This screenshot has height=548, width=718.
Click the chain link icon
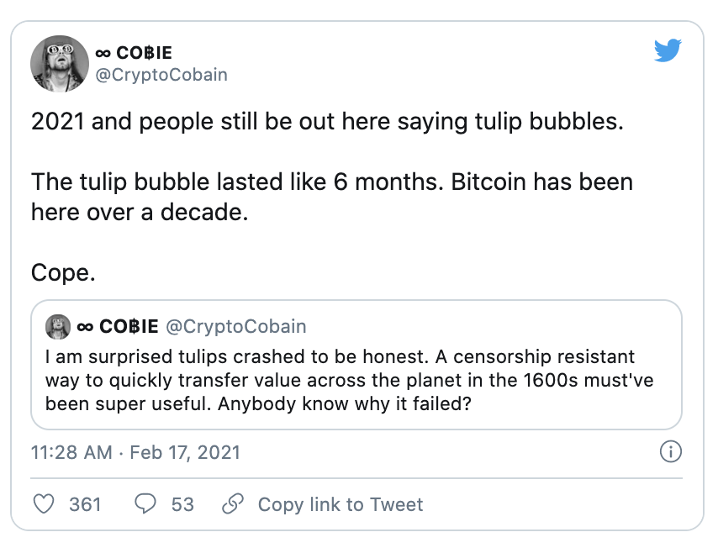pyautogui.click(x=231, y=504)
